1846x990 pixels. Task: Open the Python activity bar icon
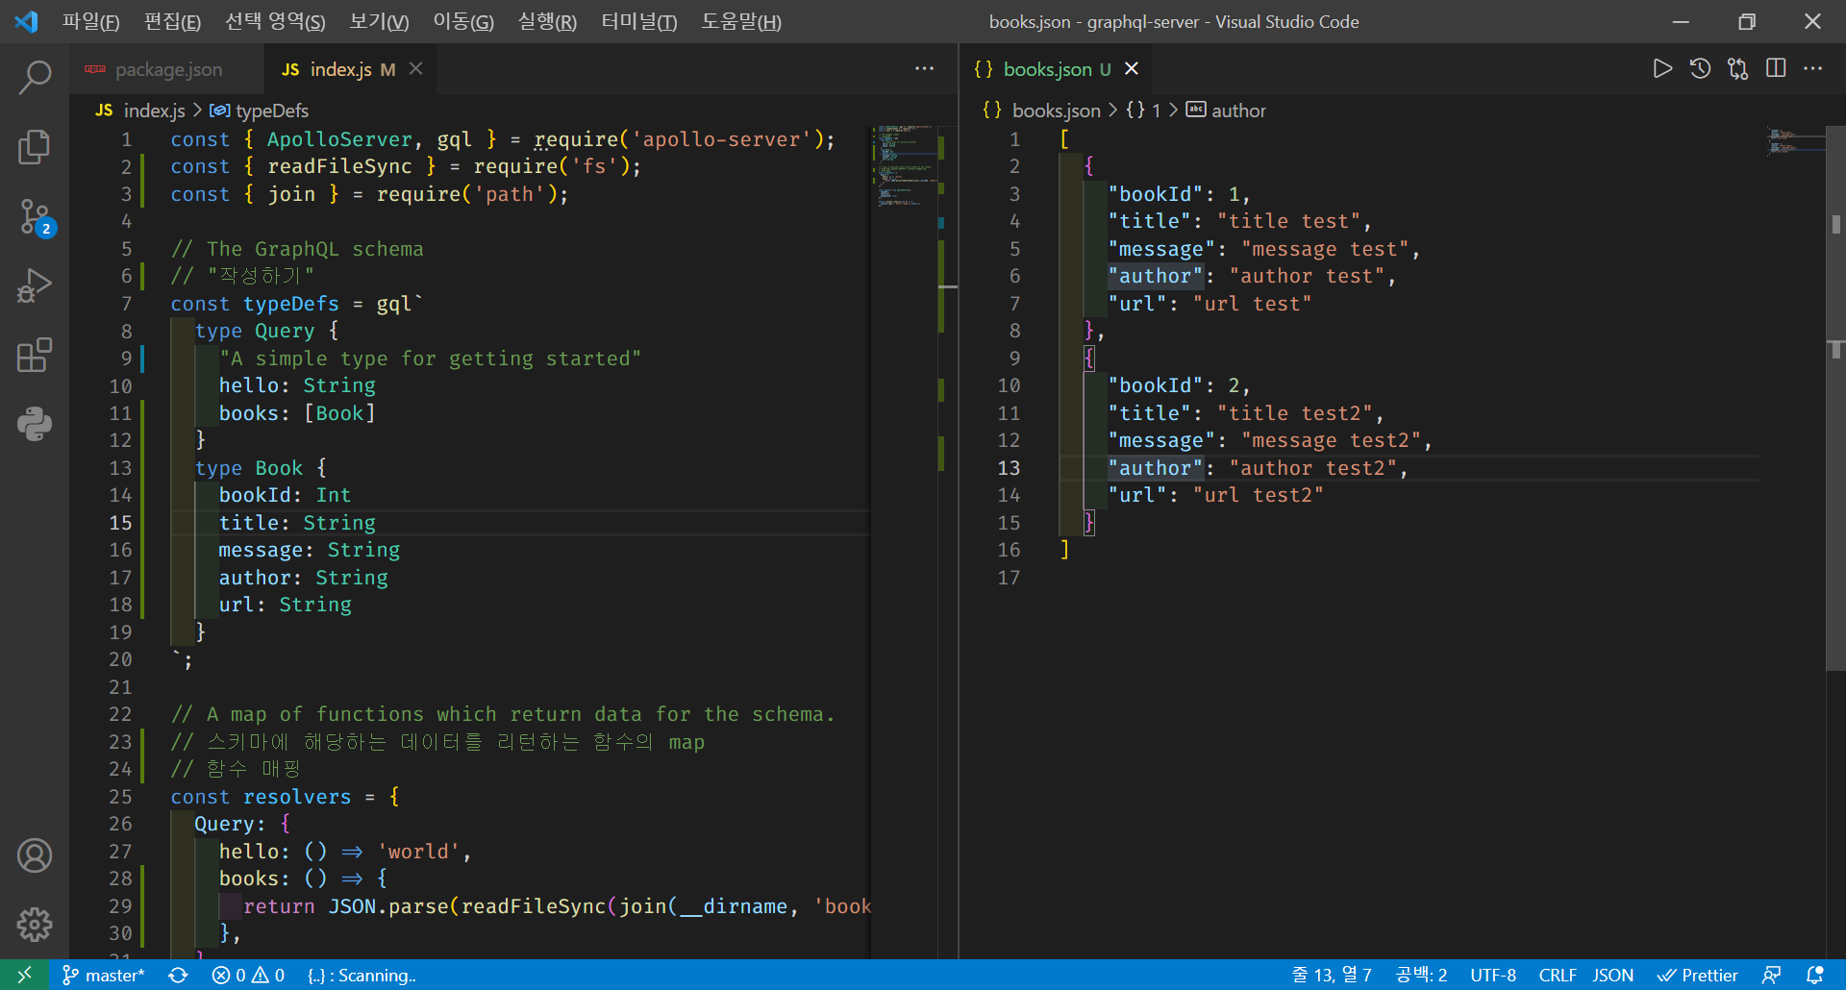click(x=35, y=424)
